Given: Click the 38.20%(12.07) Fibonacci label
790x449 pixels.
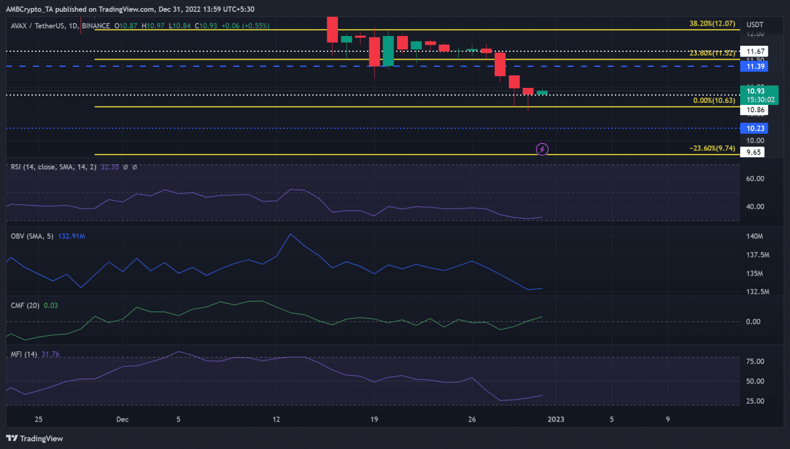Looking at the screenshot, I should (x=712, y=24).
